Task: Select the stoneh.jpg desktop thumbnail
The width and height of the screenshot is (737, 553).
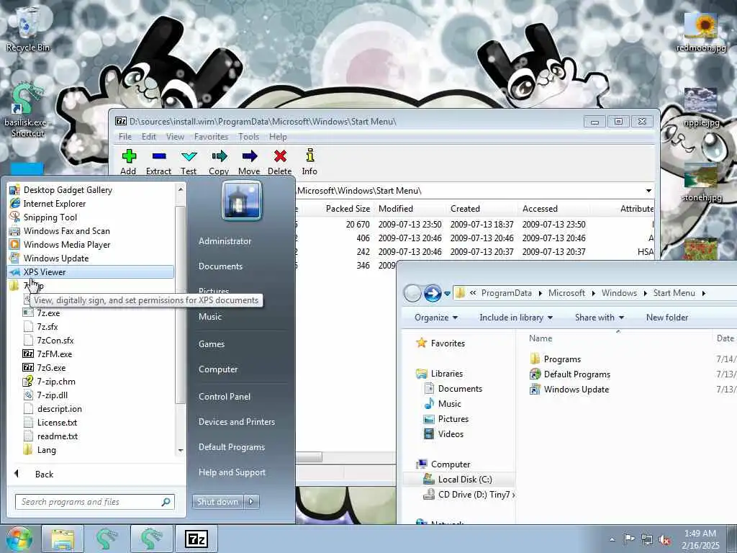Action: tap(701, 182)
